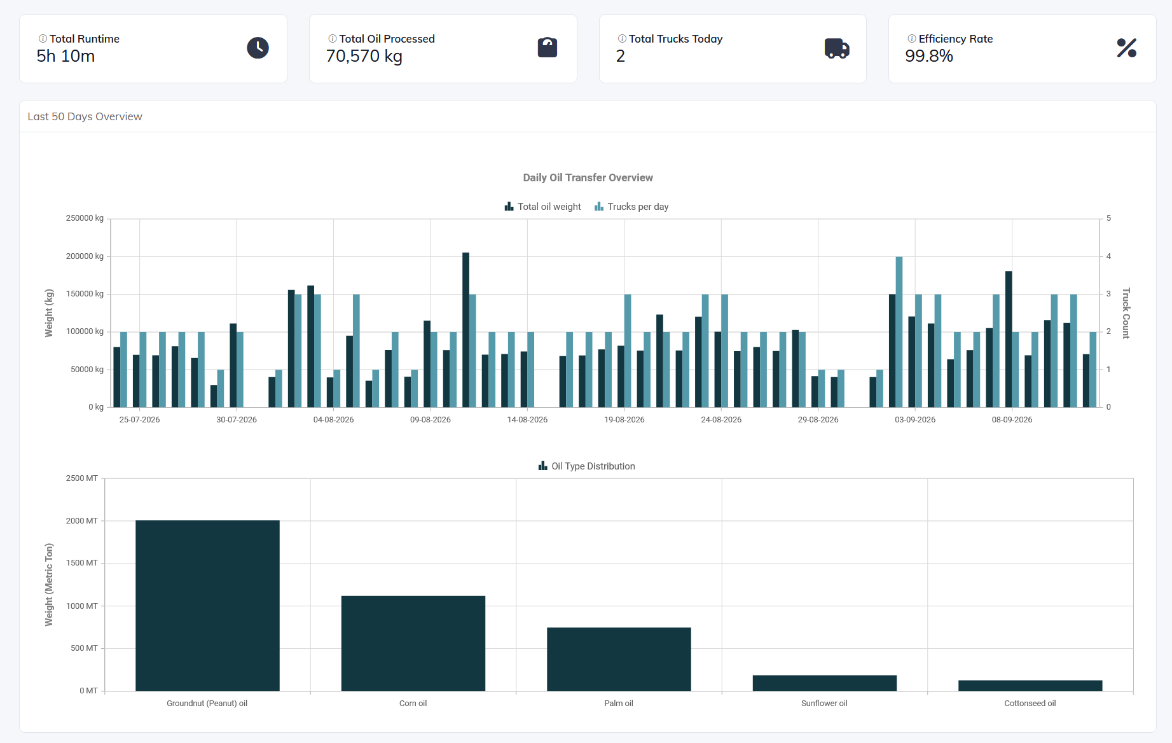Click the Cottonseed oil axis label
The height and width of the screenshot is (743, 1172).
click(1030, 704)
